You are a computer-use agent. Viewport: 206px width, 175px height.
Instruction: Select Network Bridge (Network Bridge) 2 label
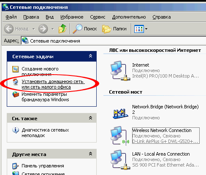165,109
